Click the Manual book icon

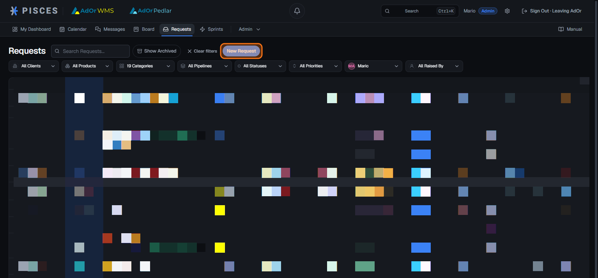coord(561,29)
